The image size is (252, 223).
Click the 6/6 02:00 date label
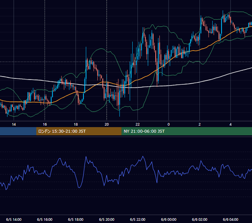click(x=199, y=219)
